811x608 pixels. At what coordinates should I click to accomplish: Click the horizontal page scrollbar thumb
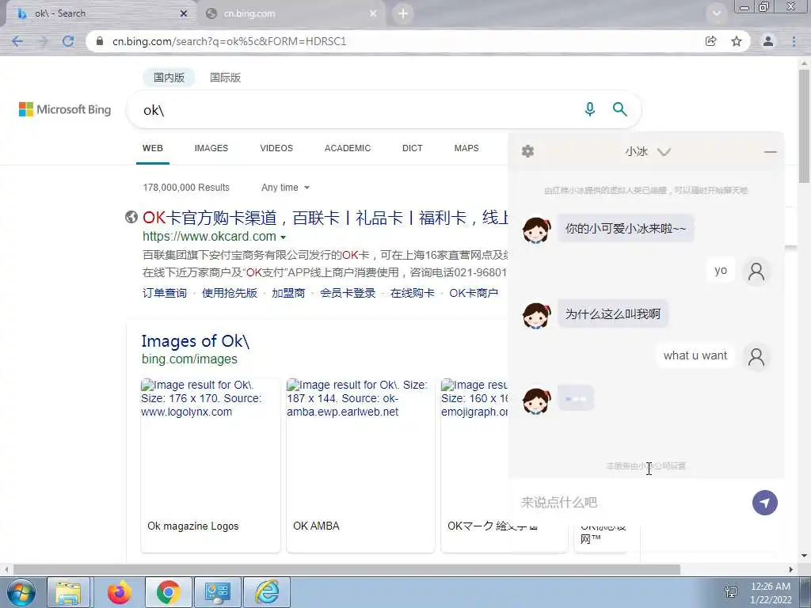(x=347, y=569)
